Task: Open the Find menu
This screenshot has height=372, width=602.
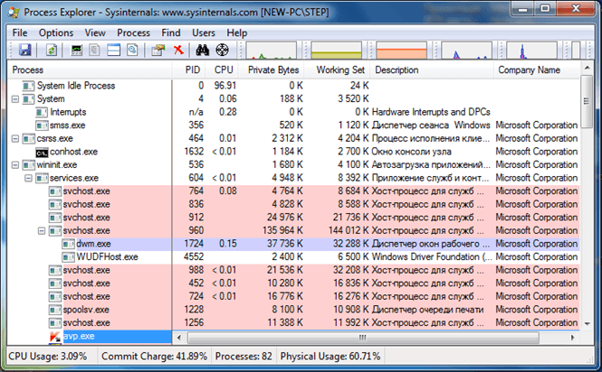Action: click(x=171, y=33)
